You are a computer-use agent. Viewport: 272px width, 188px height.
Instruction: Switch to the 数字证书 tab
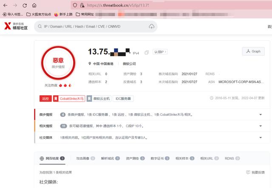coord(160,158)
